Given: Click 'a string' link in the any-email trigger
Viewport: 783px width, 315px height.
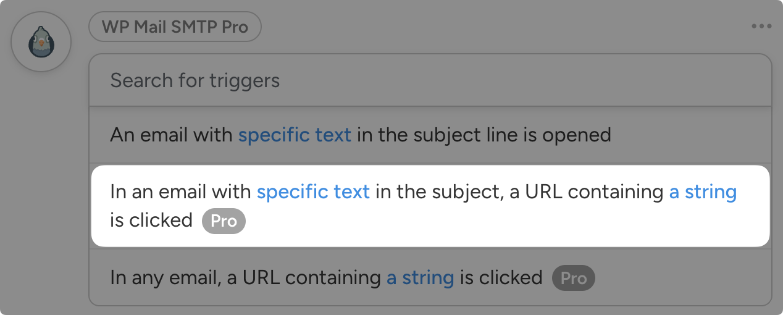Looking at the screenshot, I should pyautogui.click(x=420, y=278).
